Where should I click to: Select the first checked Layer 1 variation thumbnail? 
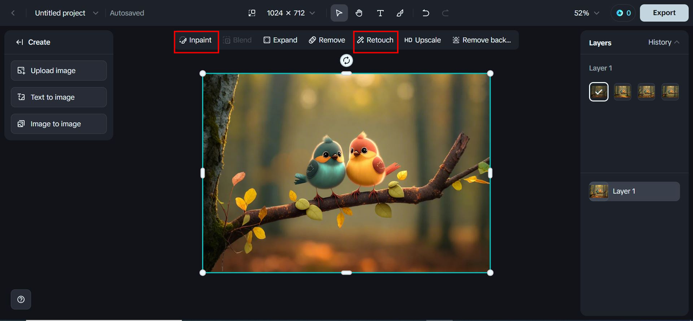[599, 92]
